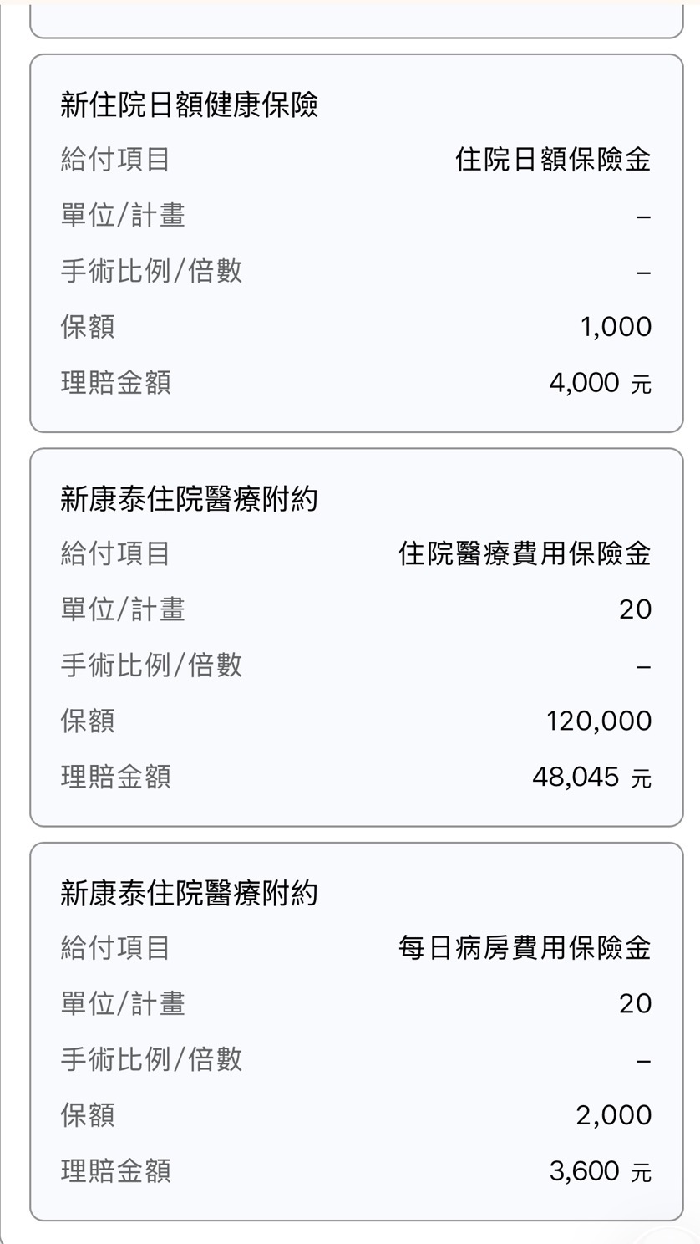Tap the 3,600 元 claim amount
Viewport: 700px width, 1244px height.
(599, 1171)
